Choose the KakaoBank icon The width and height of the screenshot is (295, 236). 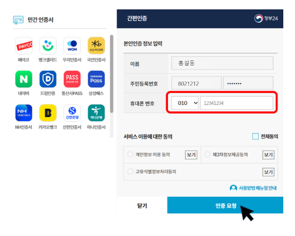[48, 113]
